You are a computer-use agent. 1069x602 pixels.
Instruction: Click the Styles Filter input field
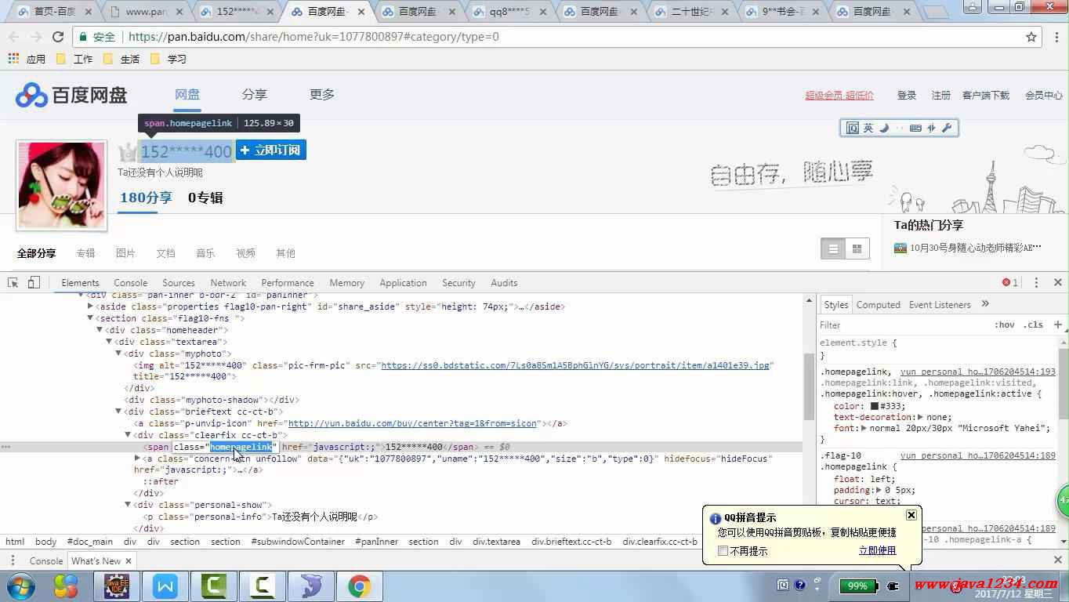pos(901,325)
